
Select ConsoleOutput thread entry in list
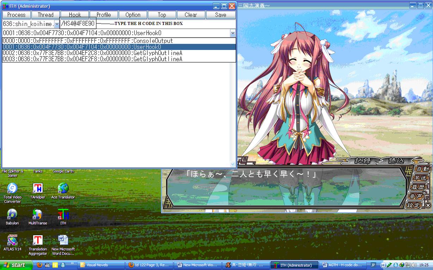point(88,41)
